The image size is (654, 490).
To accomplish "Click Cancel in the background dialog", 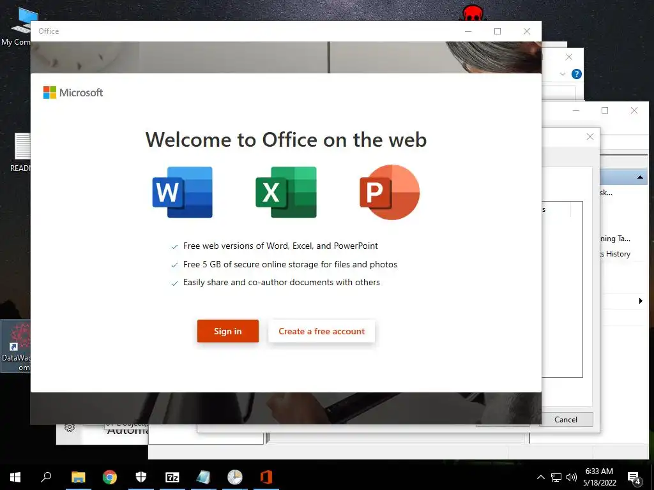I will pyautogui.click(x=566, y=420).
